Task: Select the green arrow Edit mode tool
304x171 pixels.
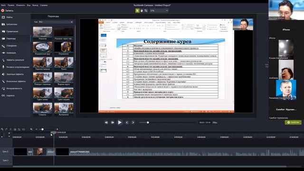Action: 137,10
